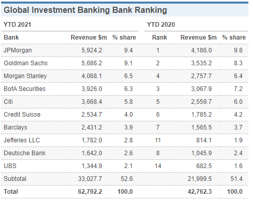Select the Jefferies LLC bank name
Viewport: 253px width, 202px height.
(x=22, y=140)
